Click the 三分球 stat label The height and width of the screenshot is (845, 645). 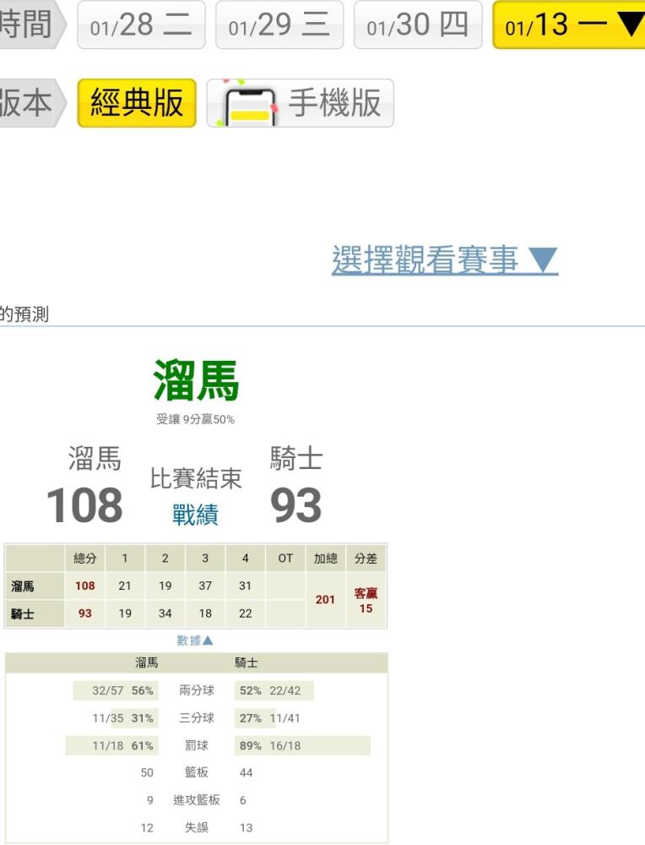pos(197,718)
